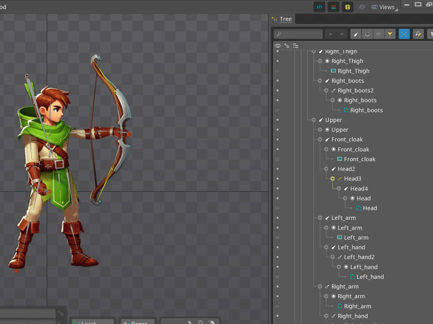Open the Views dropdown menu

pyautogui.click(x=384, y=7)
